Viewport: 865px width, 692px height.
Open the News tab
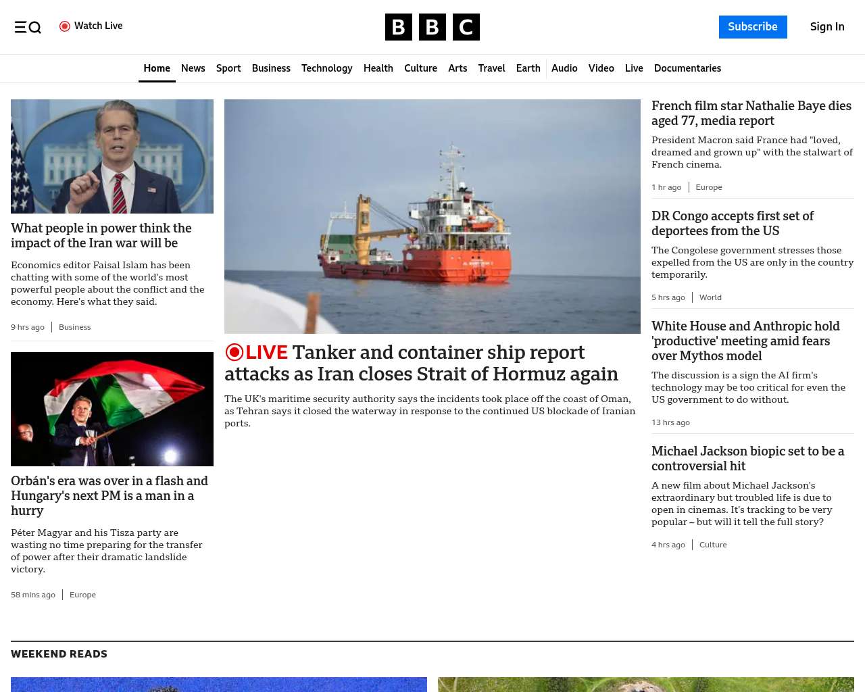point(193,68)
